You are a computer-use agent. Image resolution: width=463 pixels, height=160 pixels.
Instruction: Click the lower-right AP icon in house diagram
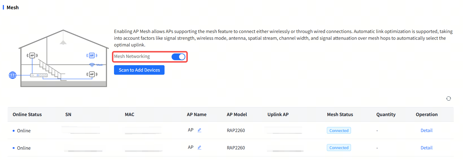click(92, 74)
